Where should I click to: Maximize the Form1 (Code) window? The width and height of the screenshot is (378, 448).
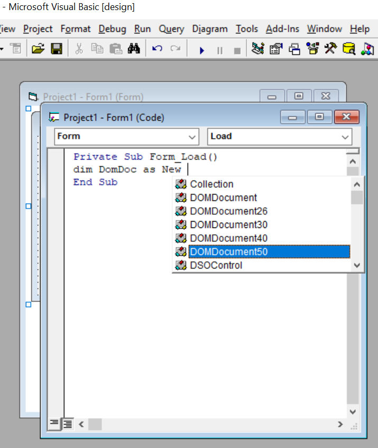click(x=319, y=117)
